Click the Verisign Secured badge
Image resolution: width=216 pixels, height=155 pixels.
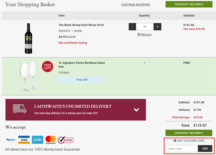(66, 140)
